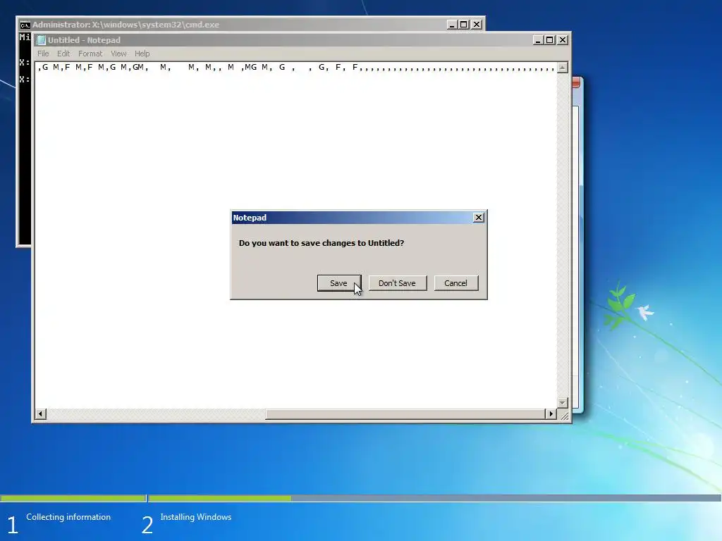Click the Save button in Notepad dialog
This screenshot has width=722, height=541.
(339, 283)
